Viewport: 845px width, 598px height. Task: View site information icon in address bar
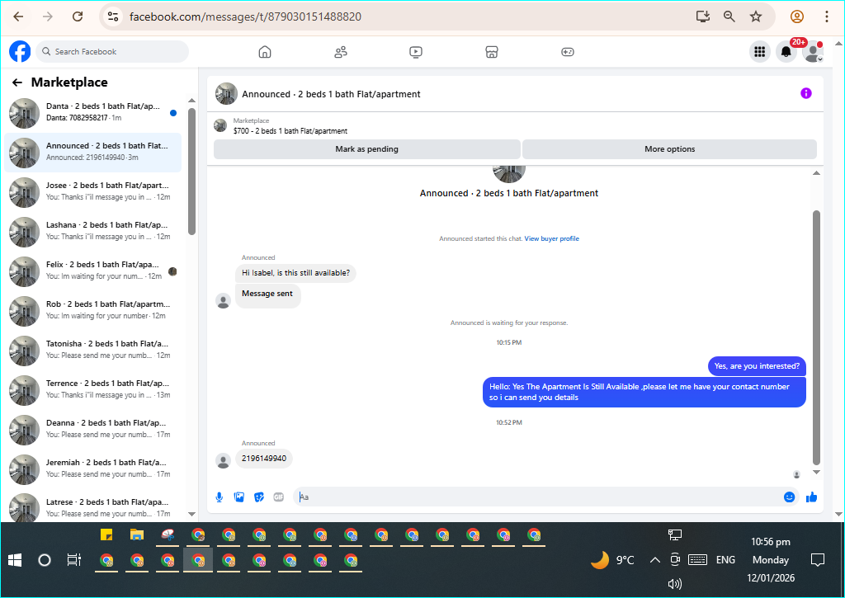tap(112, 16)
